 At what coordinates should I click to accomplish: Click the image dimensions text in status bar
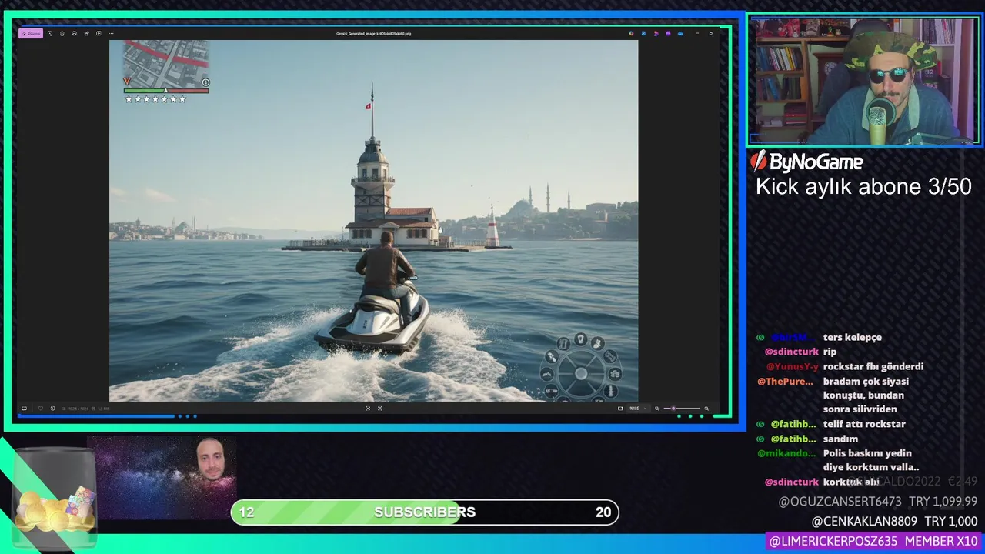(x=78, y=409)
